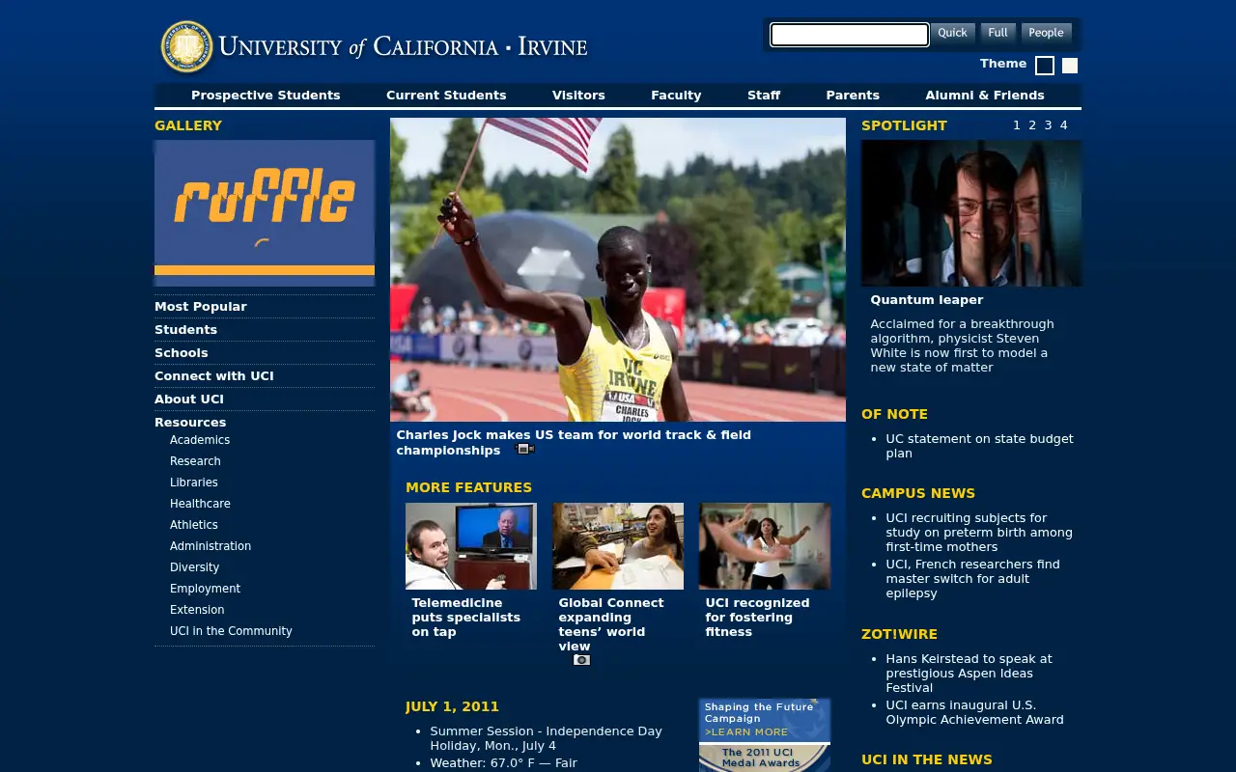Run a Quick search
This screenshot has height=772, width=1236.
click(x=952, y=33)
